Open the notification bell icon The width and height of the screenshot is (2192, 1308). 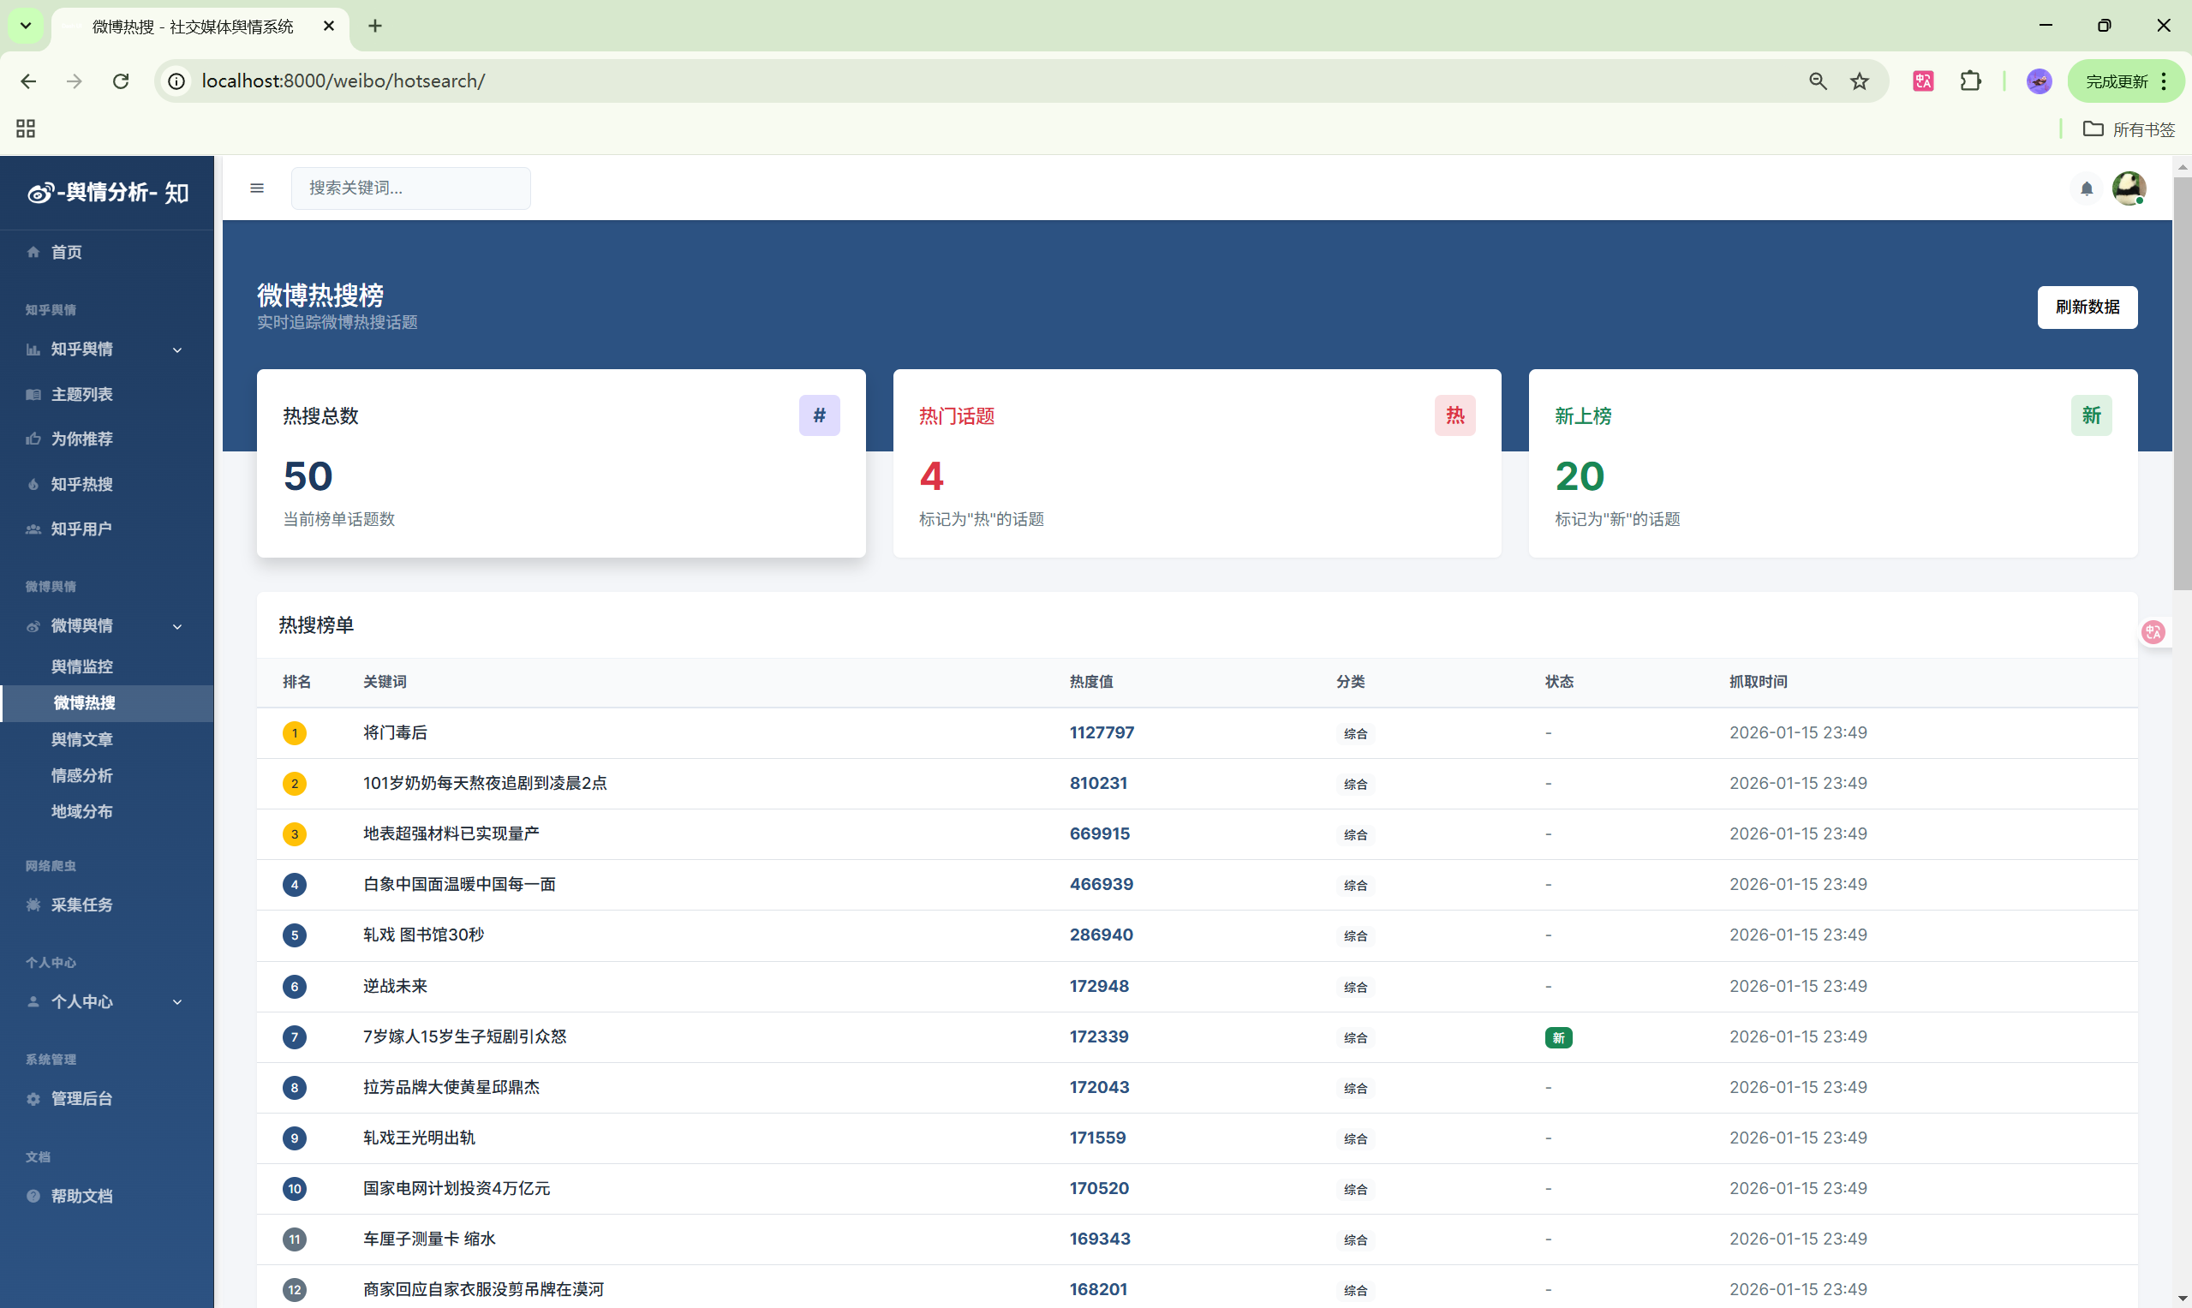point(2087,188)
